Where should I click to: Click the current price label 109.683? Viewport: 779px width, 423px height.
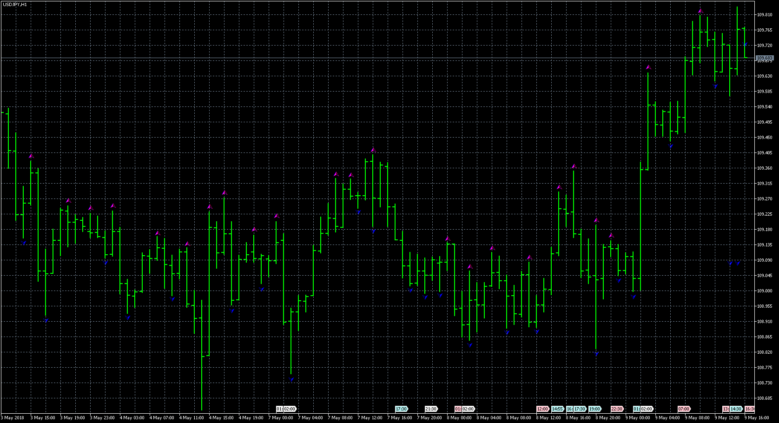(x=765, y=58)
